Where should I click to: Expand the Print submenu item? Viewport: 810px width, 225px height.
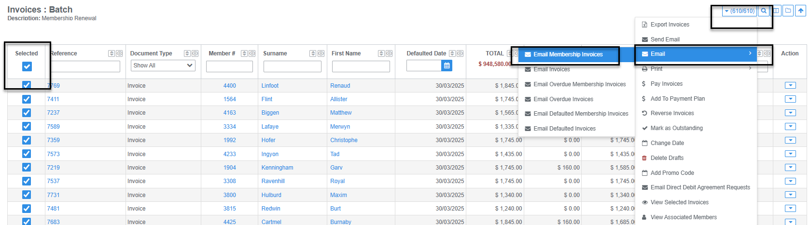(x=696, y=69)
